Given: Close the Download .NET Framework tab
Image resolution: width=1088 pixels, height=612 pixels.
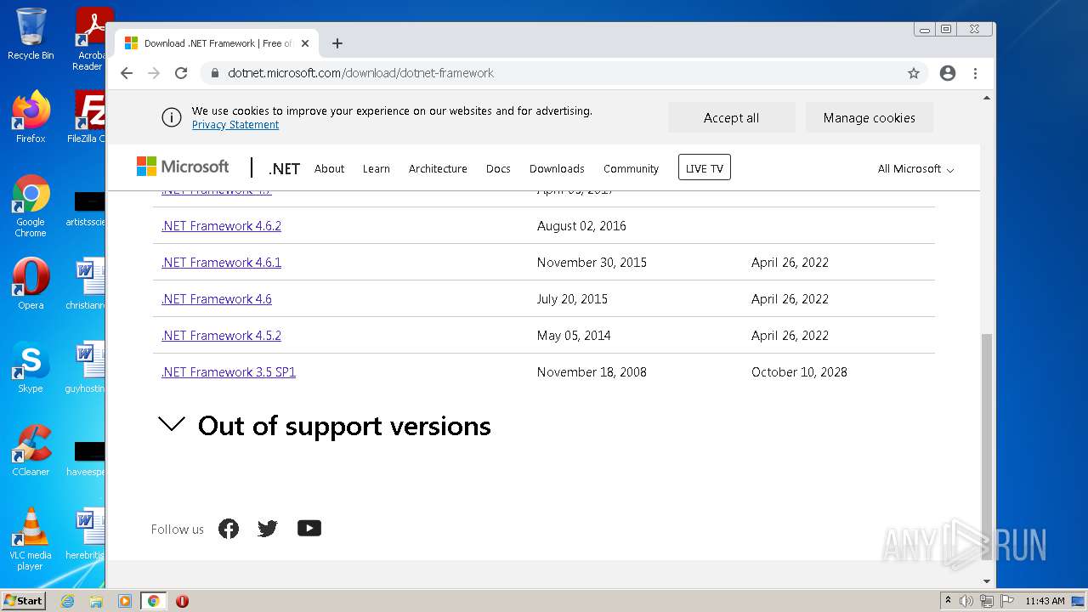Looking at the screenshot, I should [x=305, y=43].
